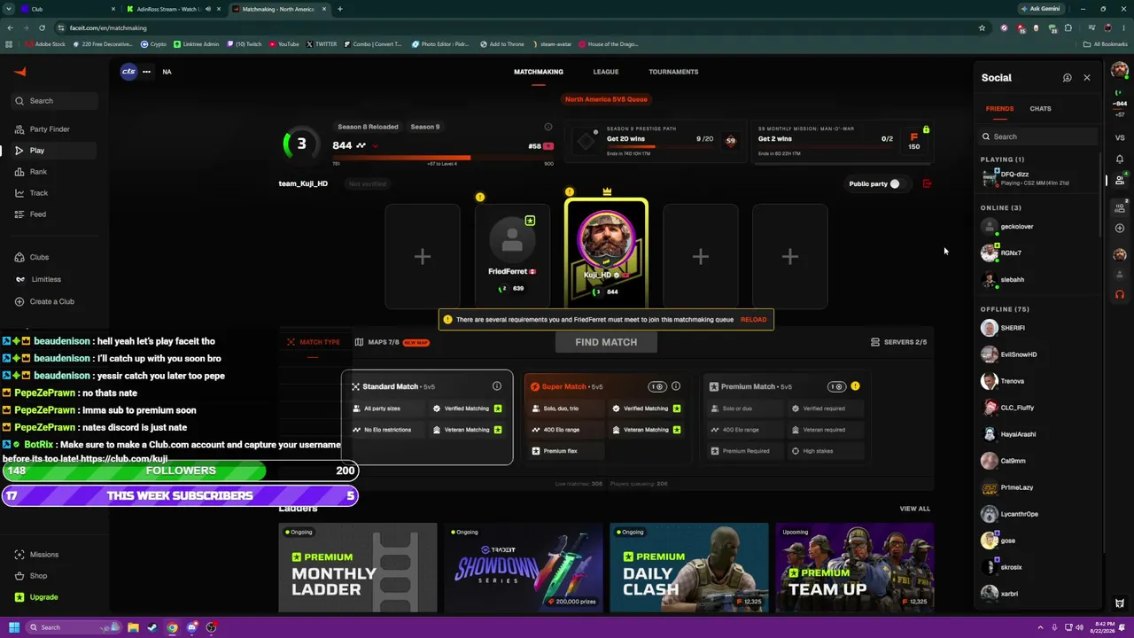
Task: Select the Season 8 Reloaded pill
Action: coord(368,127)
